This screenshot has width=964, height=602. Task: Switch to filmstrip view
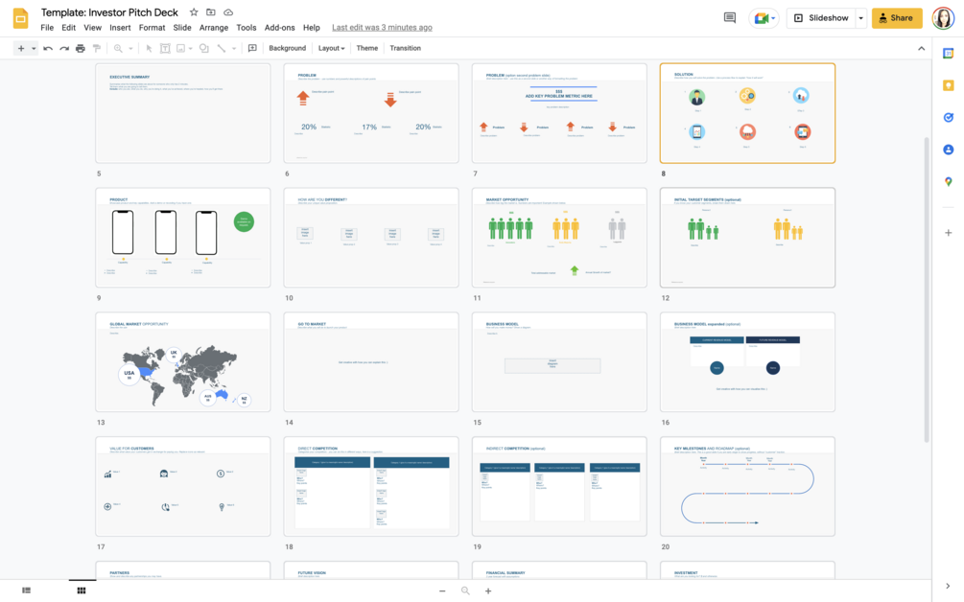coord(27,590)
